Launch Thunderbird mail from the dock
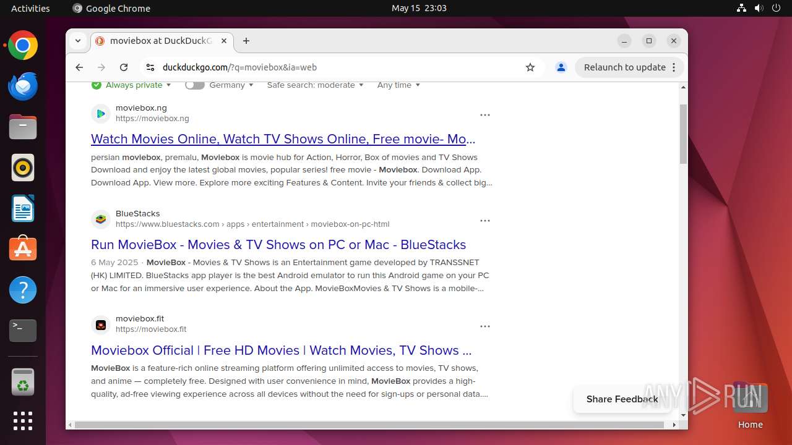This screenshot has height=445, width=792. pyautogui.click(x=23, y=87)
